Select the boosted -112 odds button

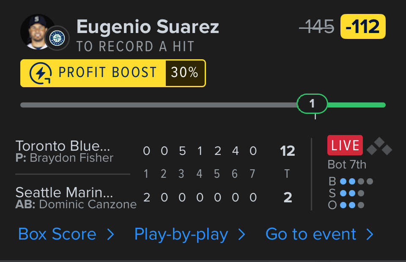click(363, 27)
